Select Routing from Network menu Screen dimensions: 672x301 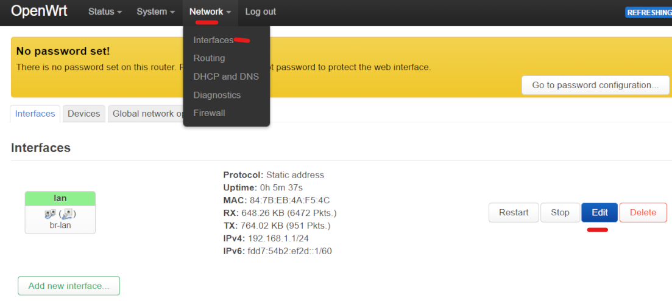[209, 58]
